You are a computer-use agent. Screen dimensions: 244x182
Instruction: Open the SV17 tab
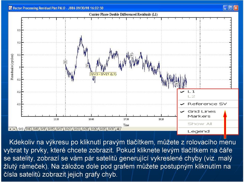pyautogui.click(x=59, y=129)
